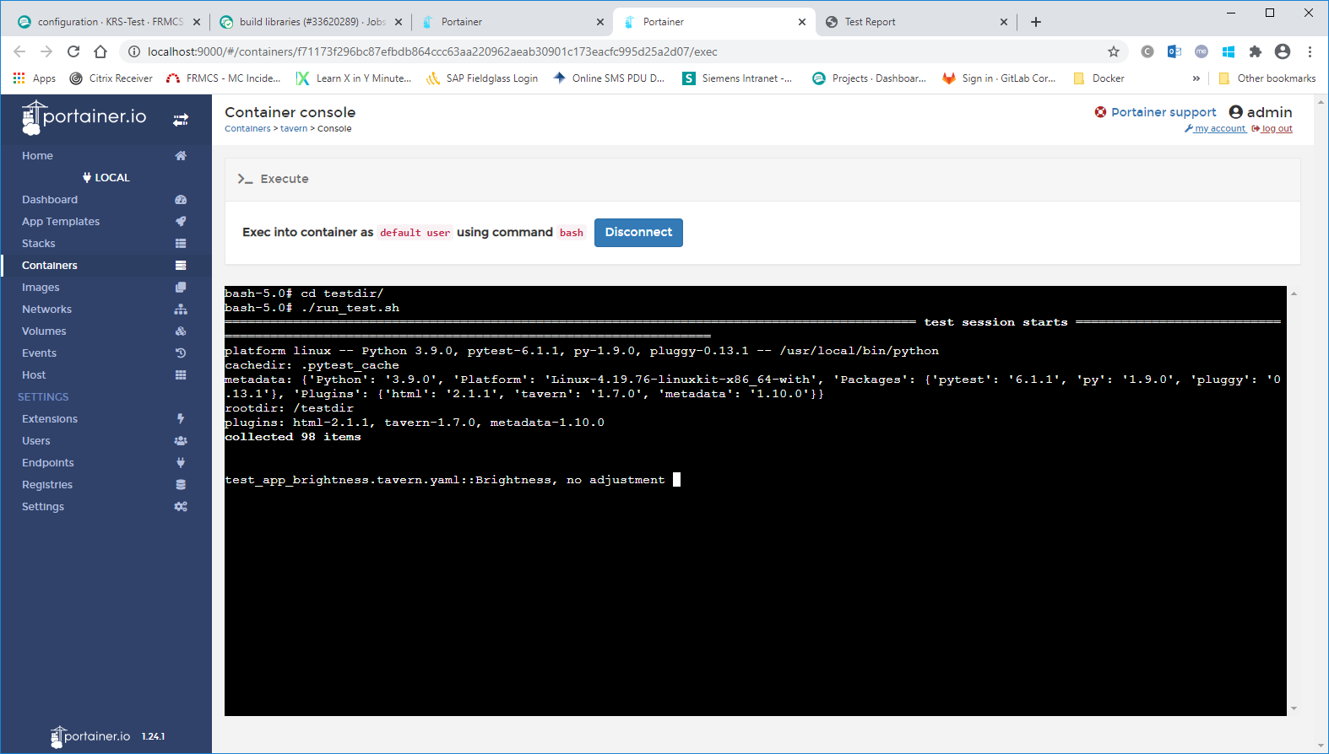Reload the page with the refresh icon
Viewport: 1329px width, 754px height.
point(73,51)
